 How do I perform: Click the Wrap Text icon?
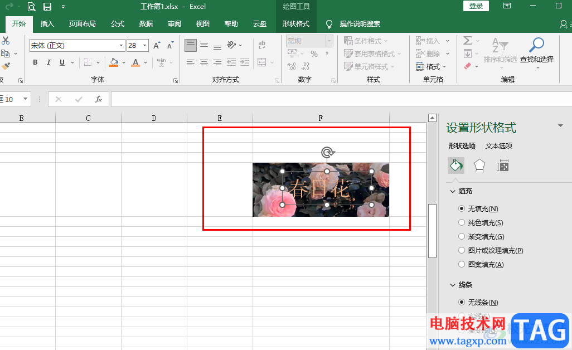[262, 45]
